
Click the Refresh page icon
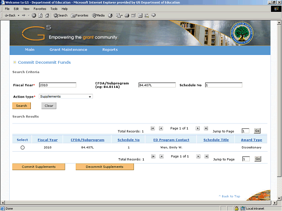41,16
